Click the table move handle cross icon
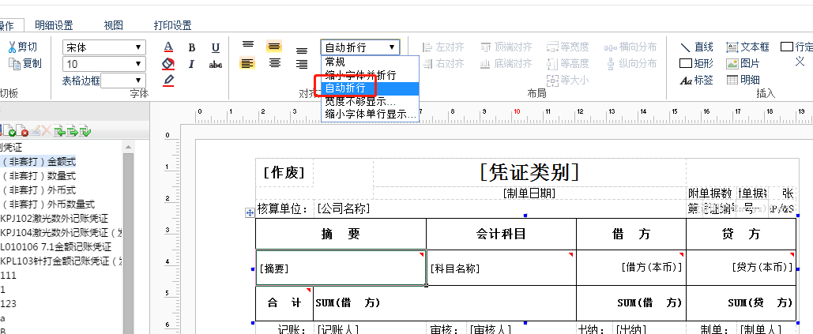The height and width of the screenshot is (334, 813). [x=250, y=212]
